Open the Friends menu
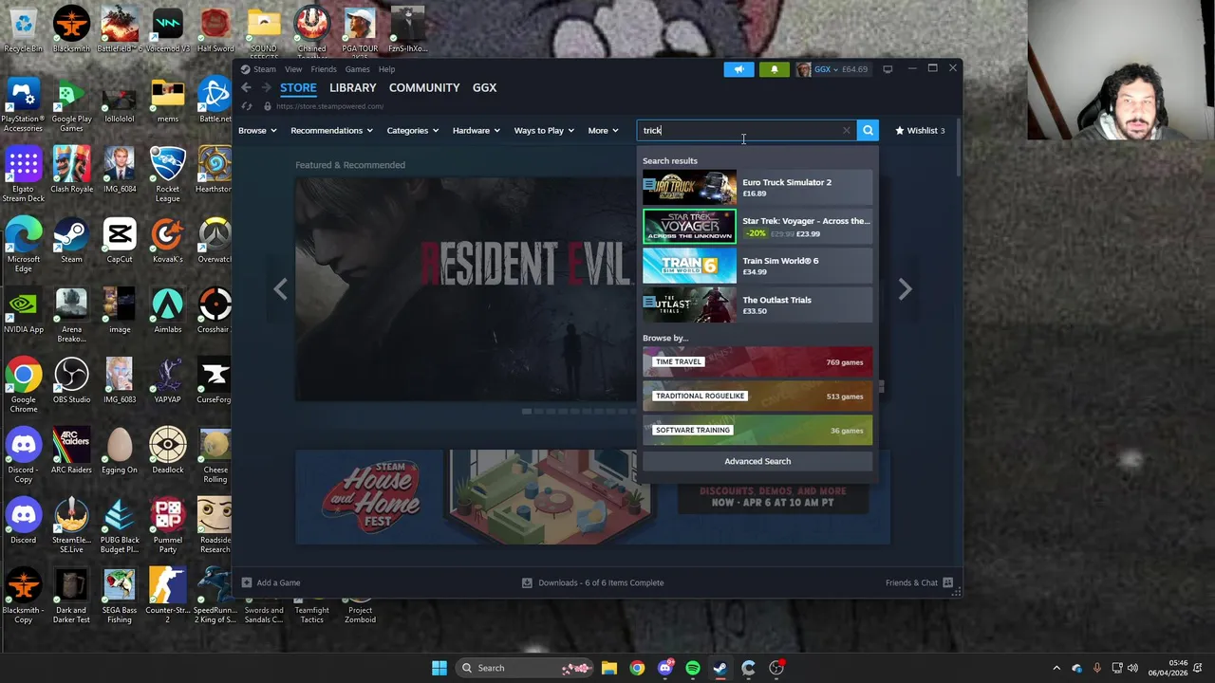Viewport: 1215px width, 683px height. 324,69
